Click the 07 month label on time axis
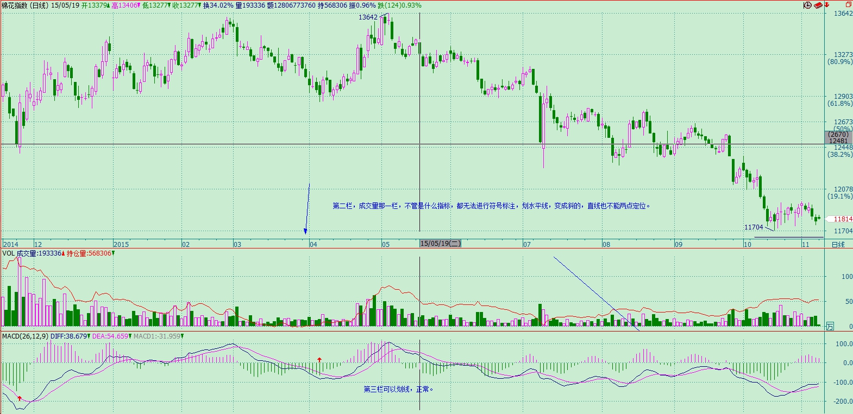853x414 pixels. click(x=526, y=244)
